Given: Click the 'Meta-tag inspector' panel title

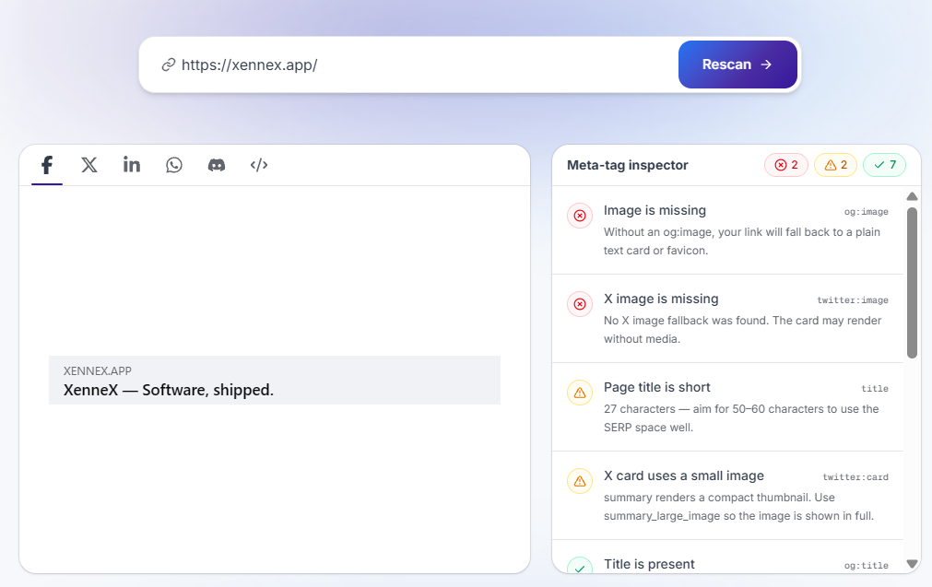Looking at the screenshot, I should pos(628,165).
